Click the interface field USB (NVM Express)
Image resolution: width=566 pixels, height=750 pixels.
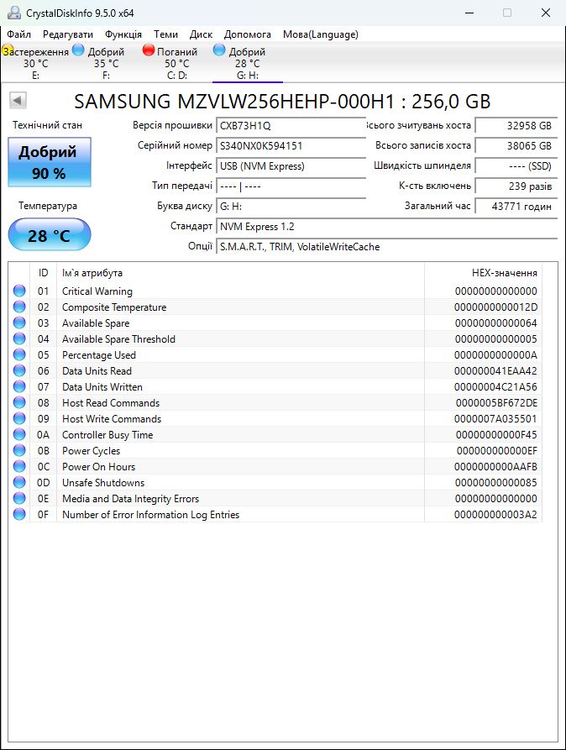tap(291, 166)
